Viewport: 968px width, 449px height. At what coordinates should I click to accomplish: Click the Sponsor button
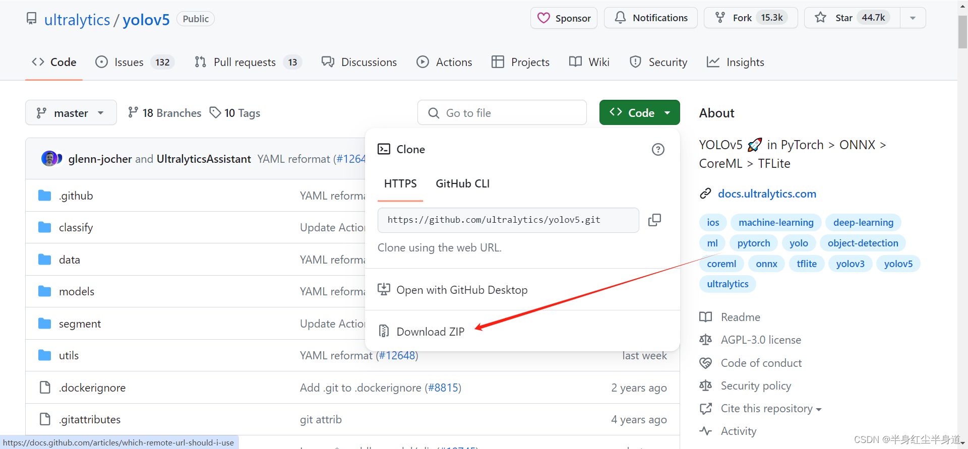tap(564, 18)
